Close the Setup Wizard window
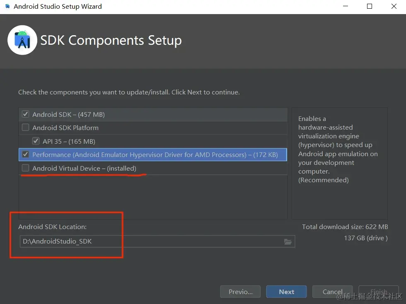The width and height of the screenshot is (406, 304). [x=394, y=6]
